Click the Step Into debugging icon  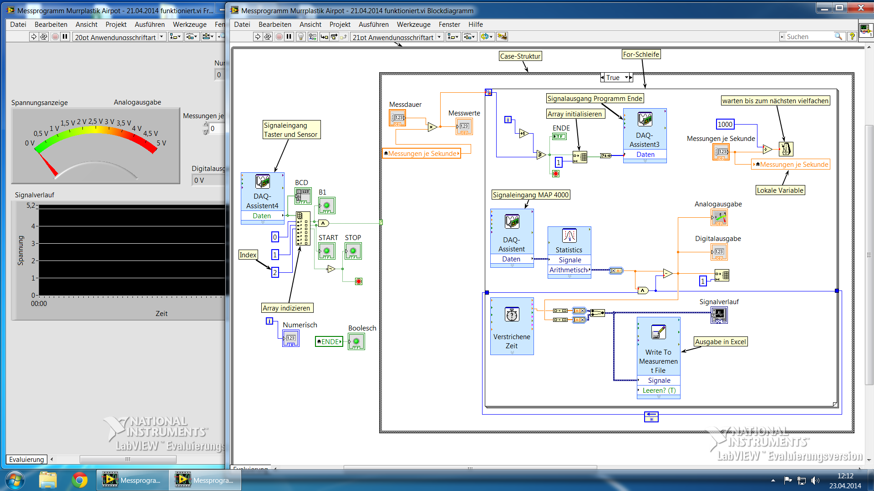(324, 37)
